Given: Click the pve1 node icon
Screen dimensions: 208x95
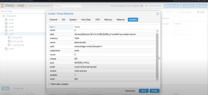Looking at the screenshot, I should pos(6,20).
